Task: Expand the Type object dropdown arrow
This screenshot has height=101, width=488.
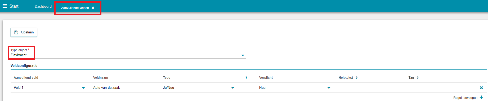Action: point(243,55)
